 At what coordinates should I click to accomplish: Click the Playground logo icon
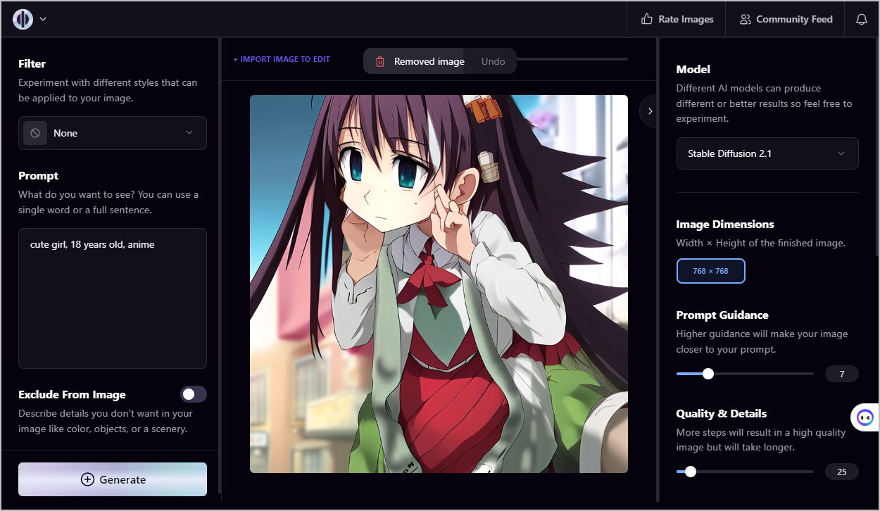point(23,19)
